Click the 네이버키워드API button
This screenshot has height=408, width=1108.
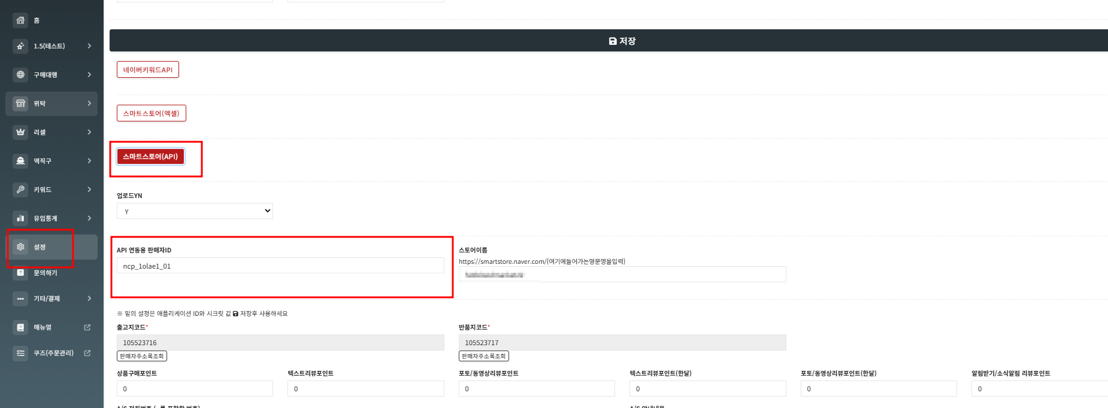tap(148, 69)
